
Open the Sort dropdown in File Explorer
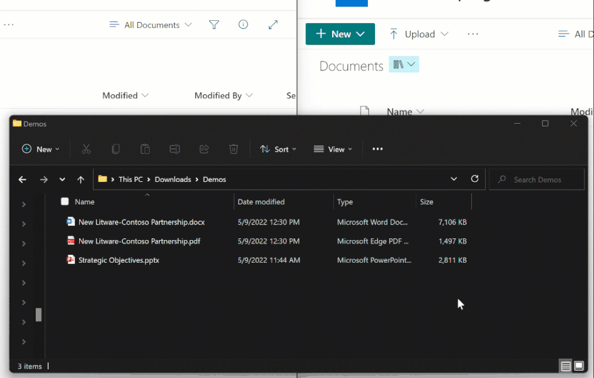pyautogui.click(x=278, y=149)
